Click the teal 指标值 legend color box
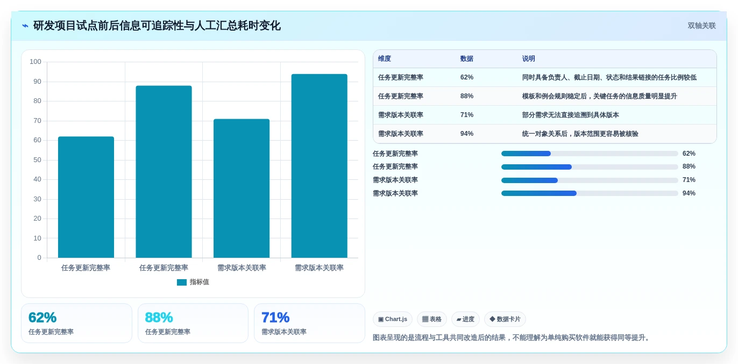 pyautogui.click(x=182, y=282)
